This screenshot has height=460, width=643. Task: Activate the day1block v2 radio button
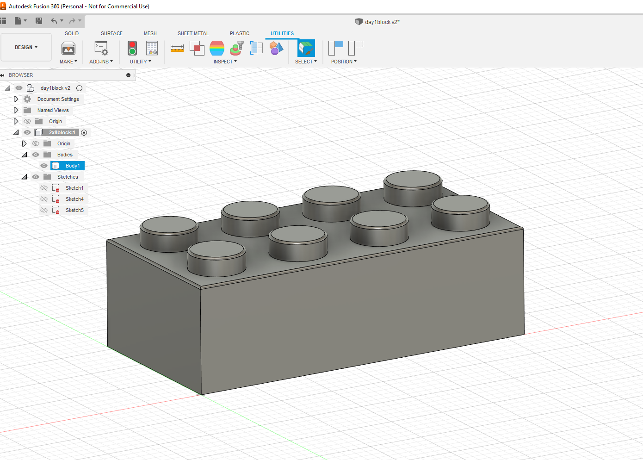[x=79, y=88]
